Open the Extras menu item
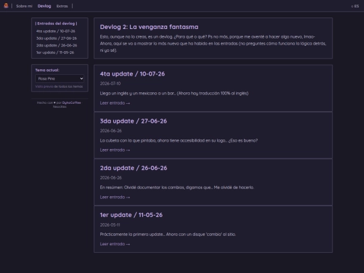The image size is (364, 273). pyautogui.click(x=62, y=6)
